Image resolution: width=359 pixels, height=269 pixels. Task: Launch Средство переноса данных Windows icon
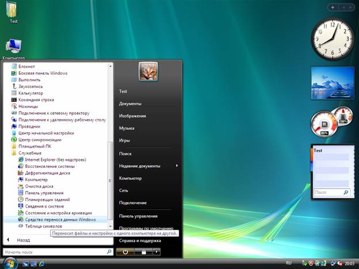click(21, 220)
